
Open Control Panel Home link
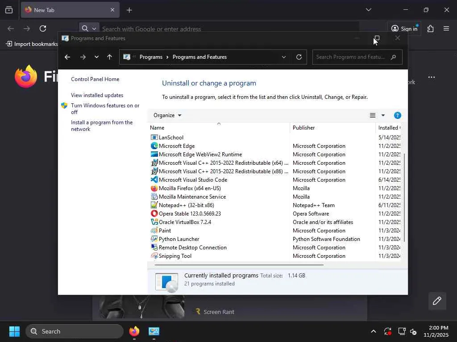[x=95, y=79]
